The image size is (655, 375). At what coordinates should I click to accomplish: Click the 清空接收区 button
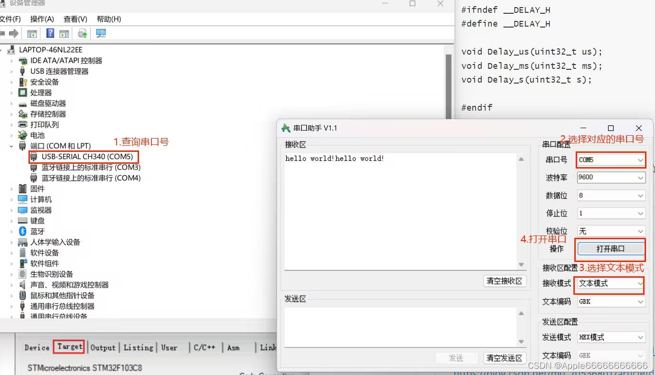[x=505, y=281]
